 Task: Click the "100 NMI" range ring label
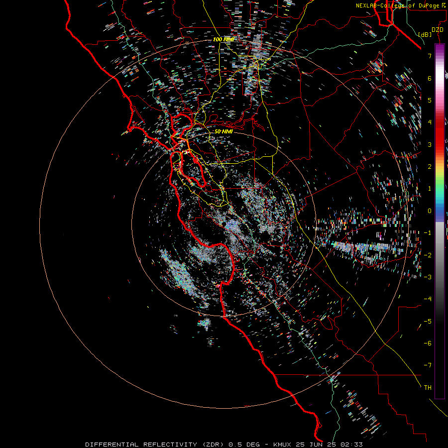(x=224, y=39)
